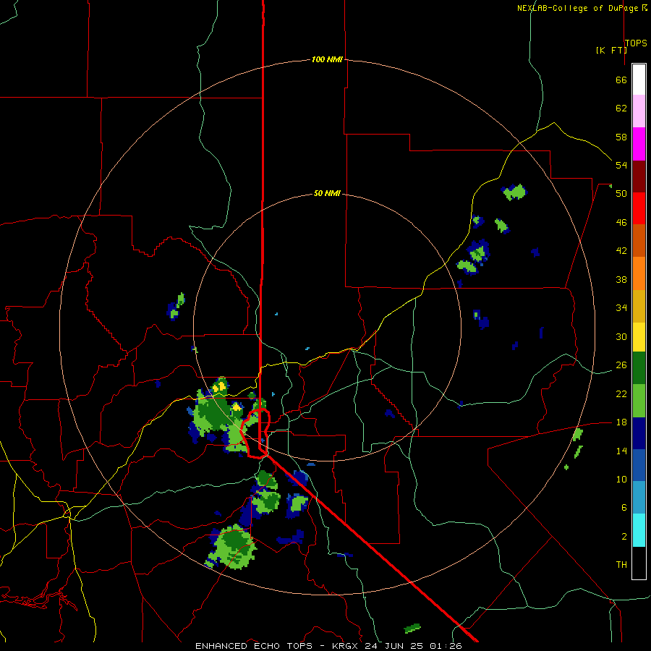The width and height of the screenshot is (651, 651).
Task: Click the 'KRGX' radar site identifier
Action: coord(344,646)
